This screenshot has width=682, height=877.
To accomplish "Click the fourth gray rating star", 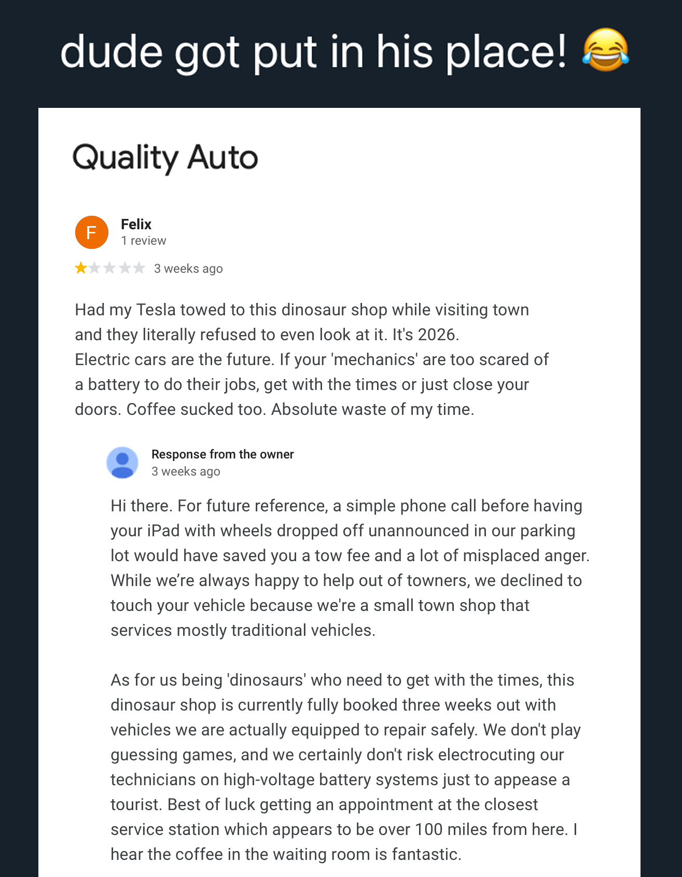I will [124, 268].
